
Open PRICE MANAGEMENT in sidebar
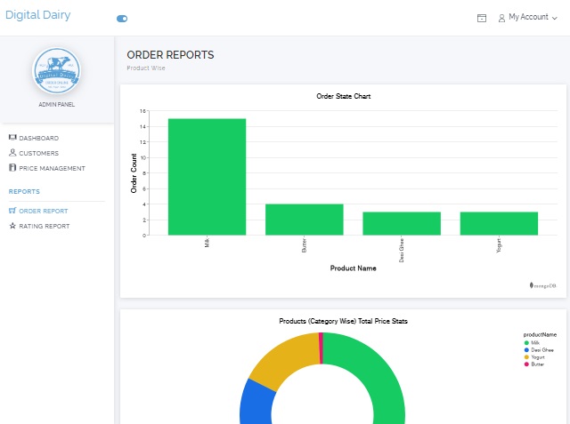point(52,169)
